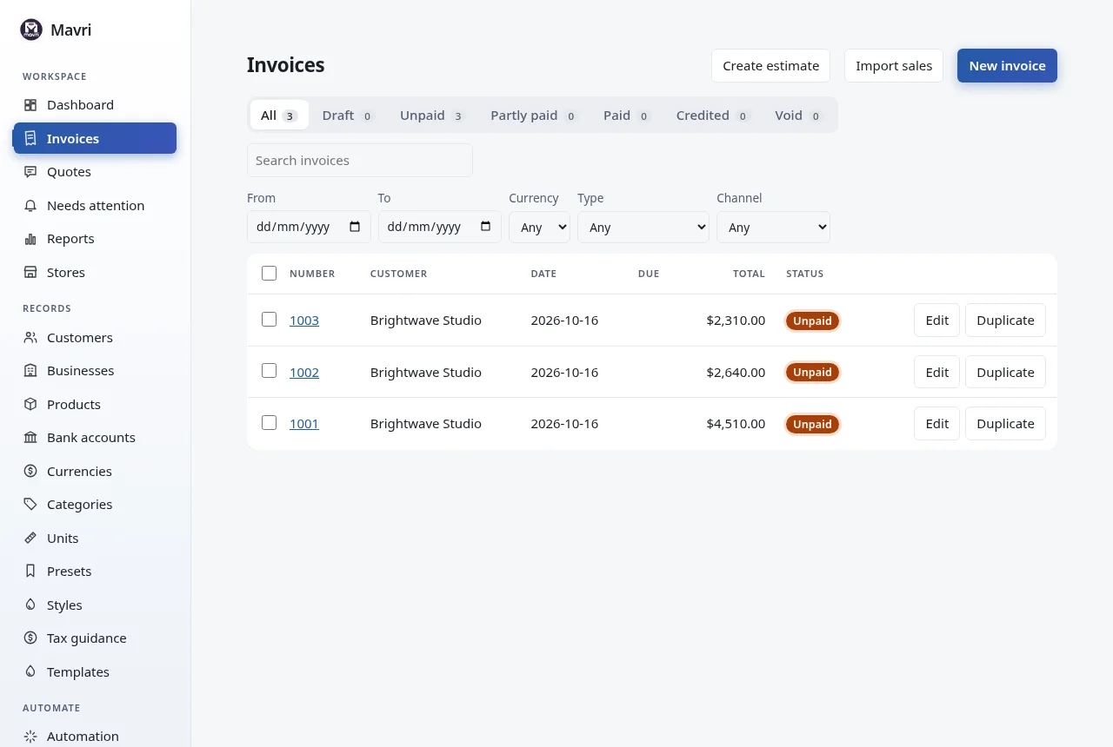1113x747 pixels.
Task: Click the Styles droplet icon
Action: tap(30, 605)
